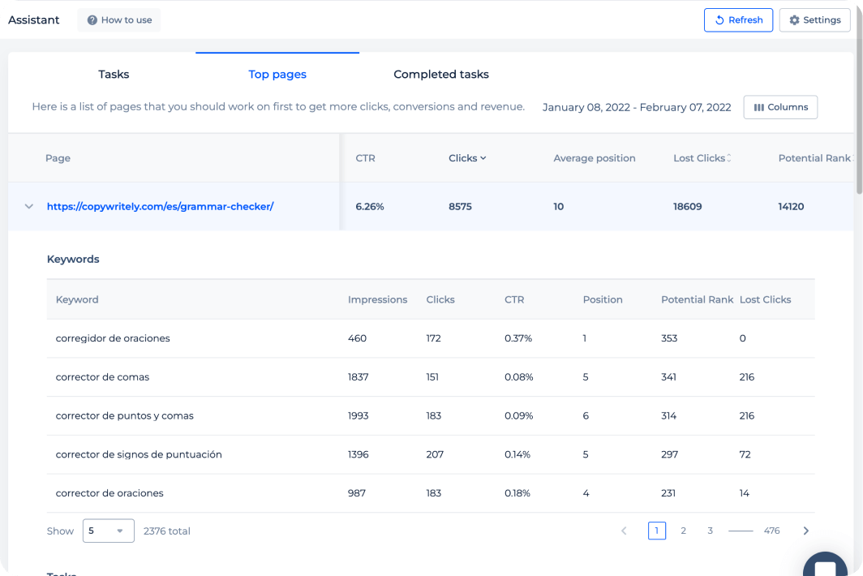Sort by the Clicks column header
The image size is (863, 576).
(x=467, y=158)
